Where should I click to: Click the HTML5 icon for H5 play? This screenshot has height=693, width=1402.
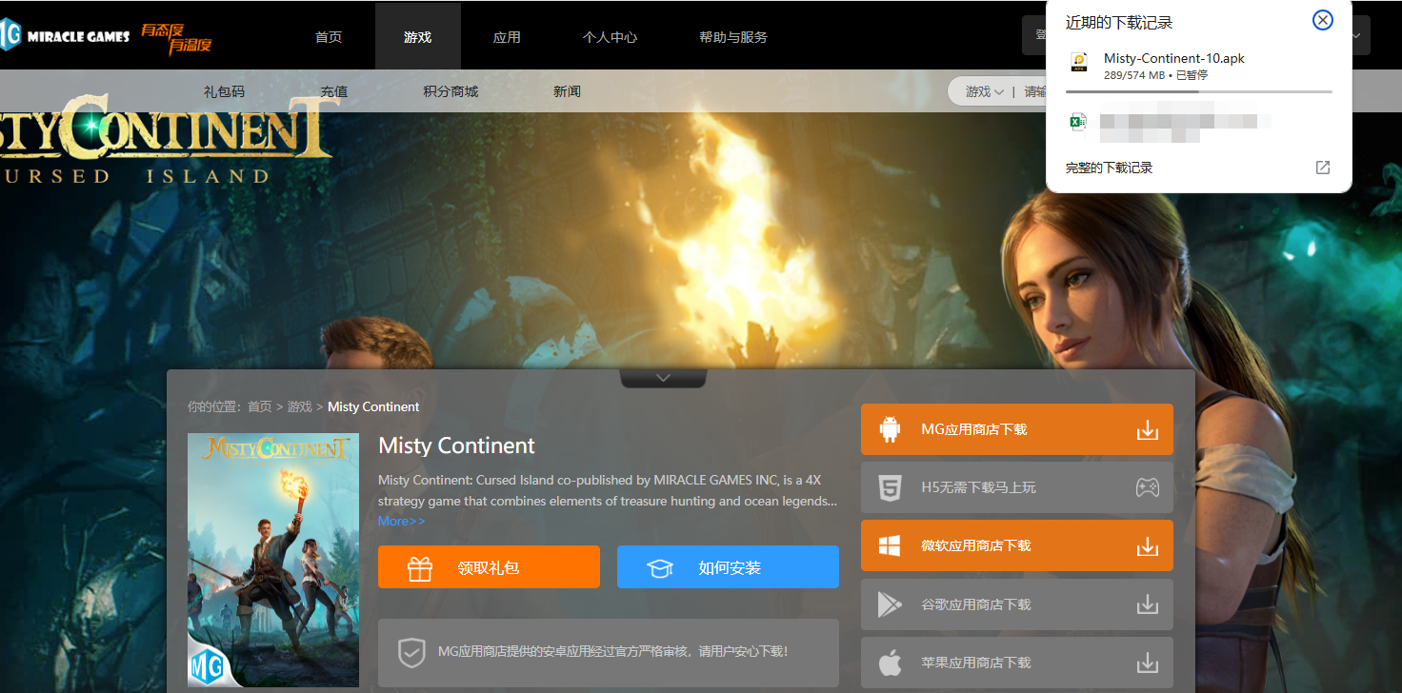890,488
